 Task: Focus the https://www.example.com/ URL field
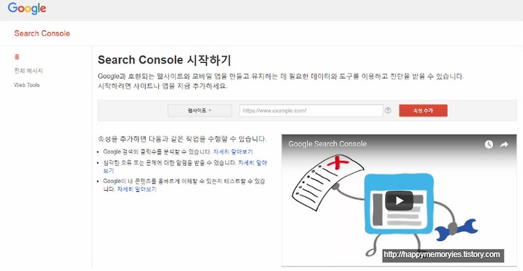[311, 110]
